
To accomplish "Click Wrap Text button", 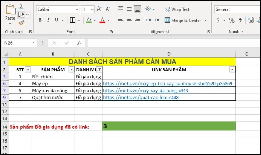I will coord(177,9).
